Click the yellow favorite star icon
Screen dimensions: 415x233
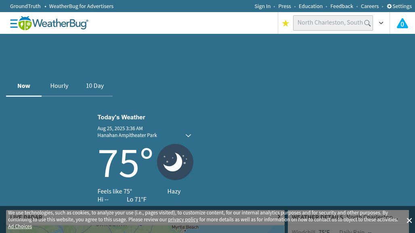(285, 23)
